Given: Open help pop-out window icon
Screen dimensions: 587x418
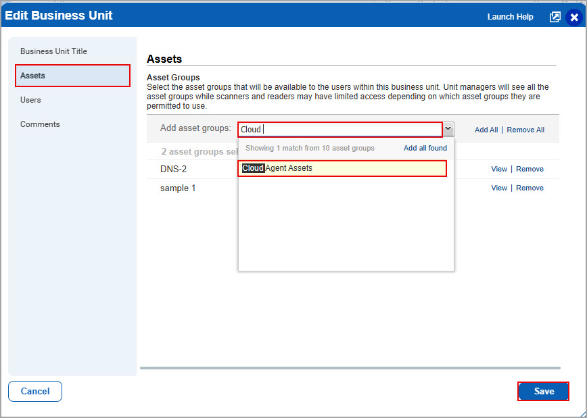Looking at the screenshot, I should click(x=555, y=17).
